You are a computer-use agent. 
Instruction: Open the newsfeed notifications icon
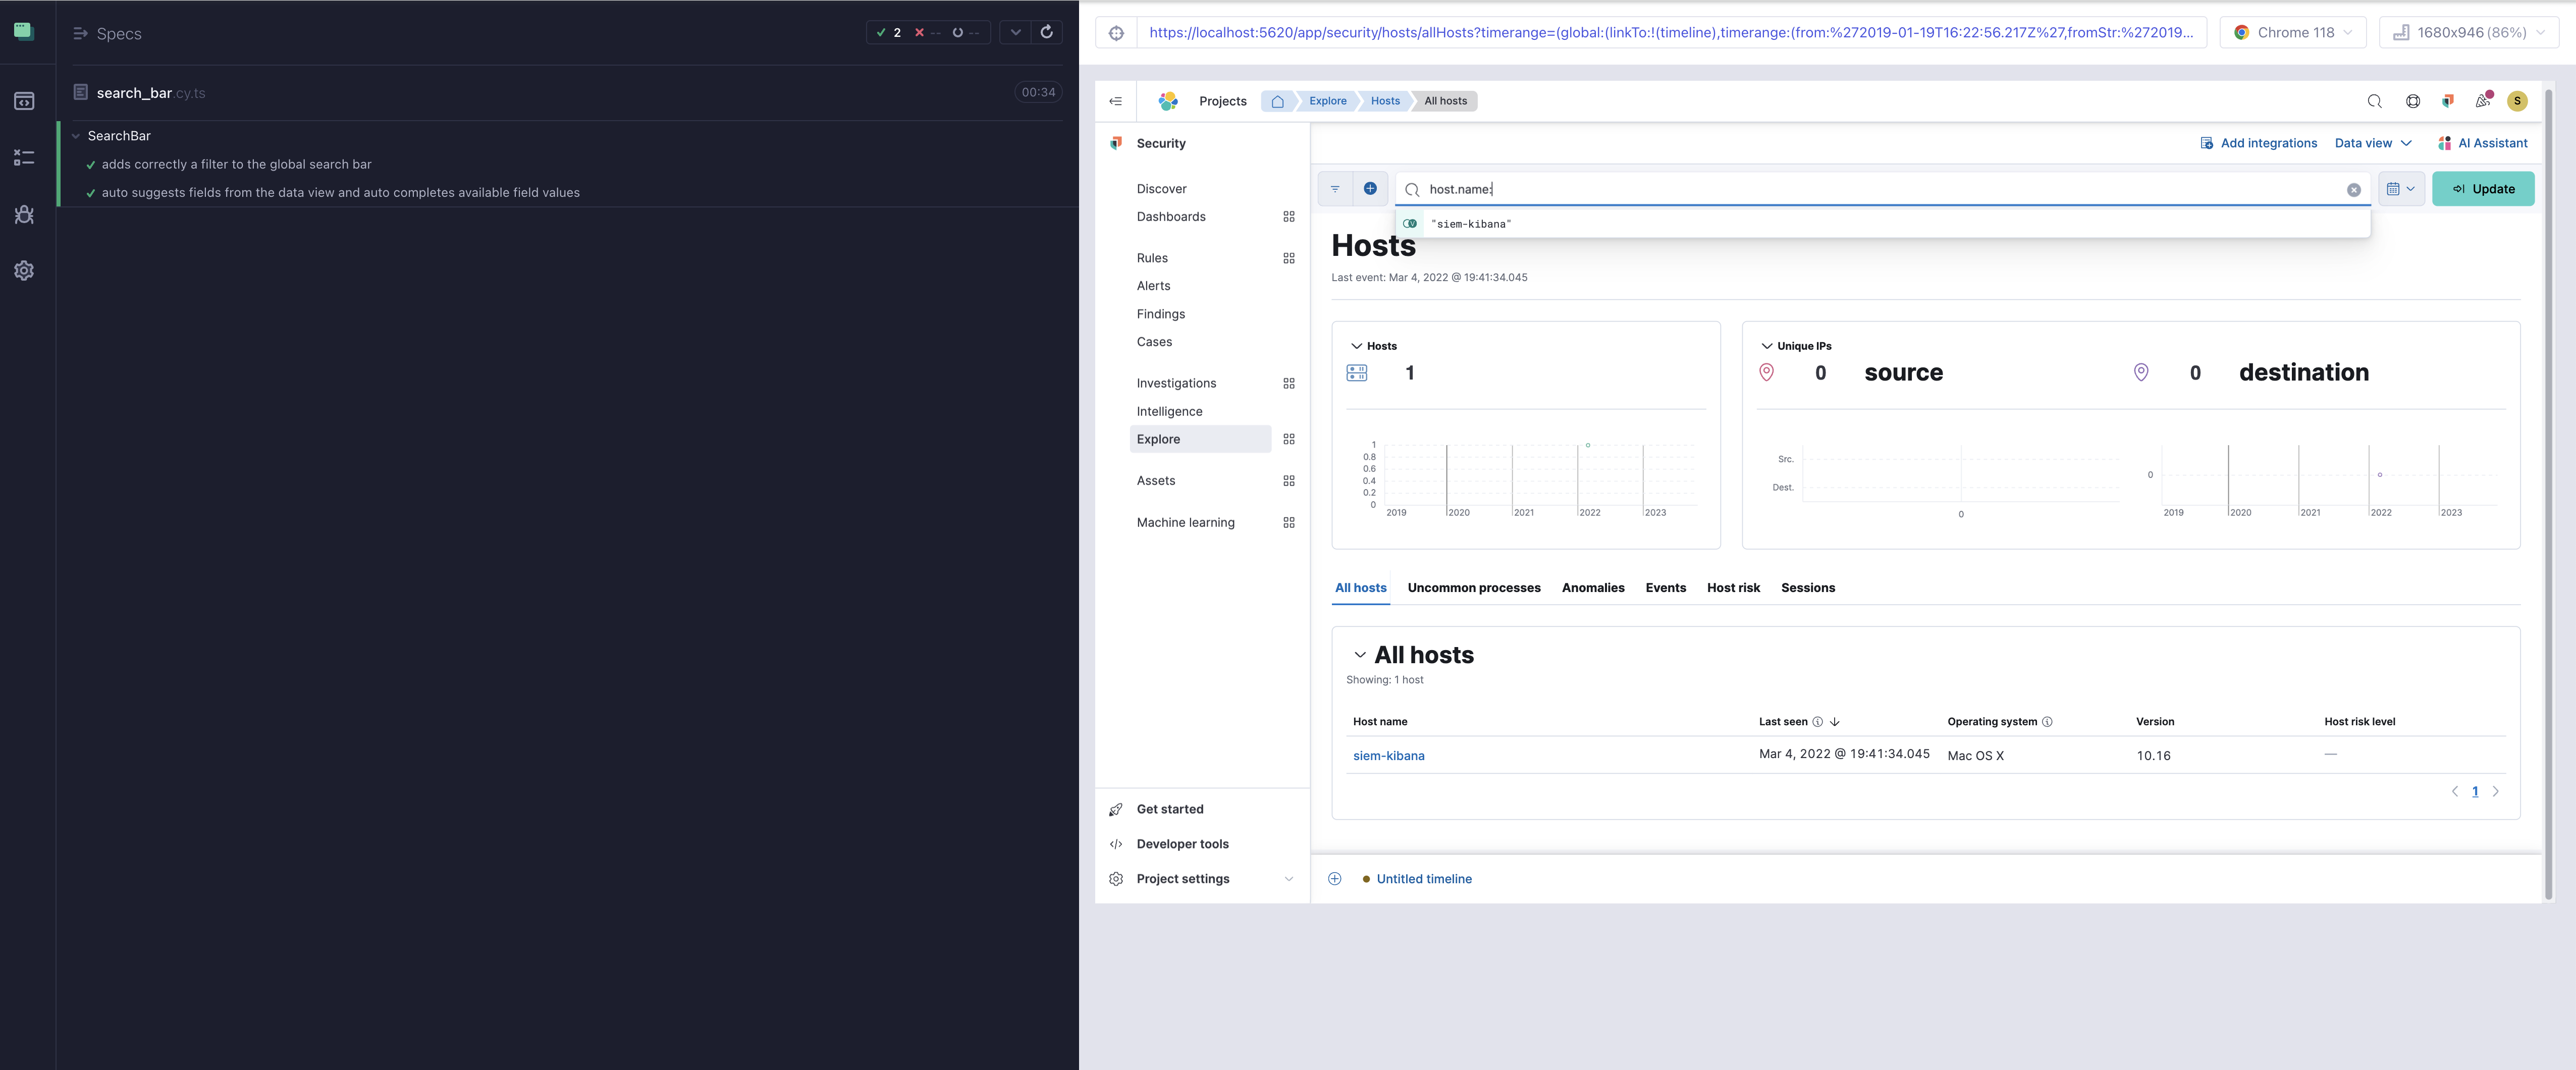2482,101
